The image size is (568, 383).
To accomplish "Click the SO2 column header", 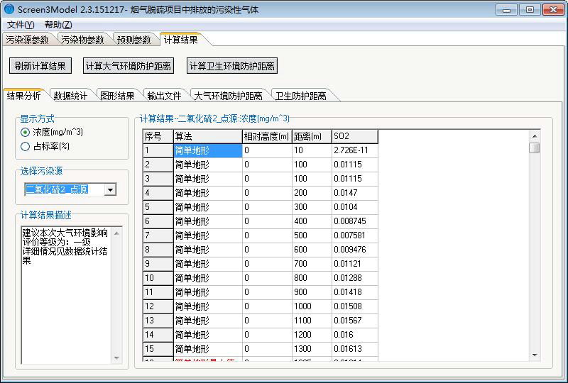I will pyautogui.click(x=355, y=136).
